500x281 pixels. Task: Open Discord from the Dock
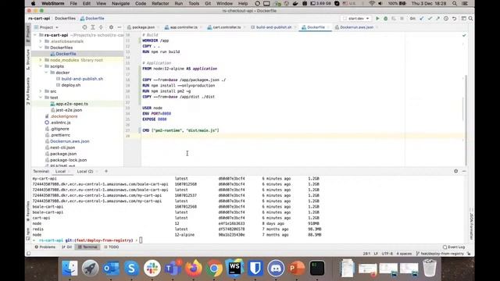tap(276, 268)
